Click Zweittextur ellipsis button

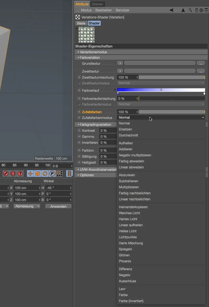201,71
